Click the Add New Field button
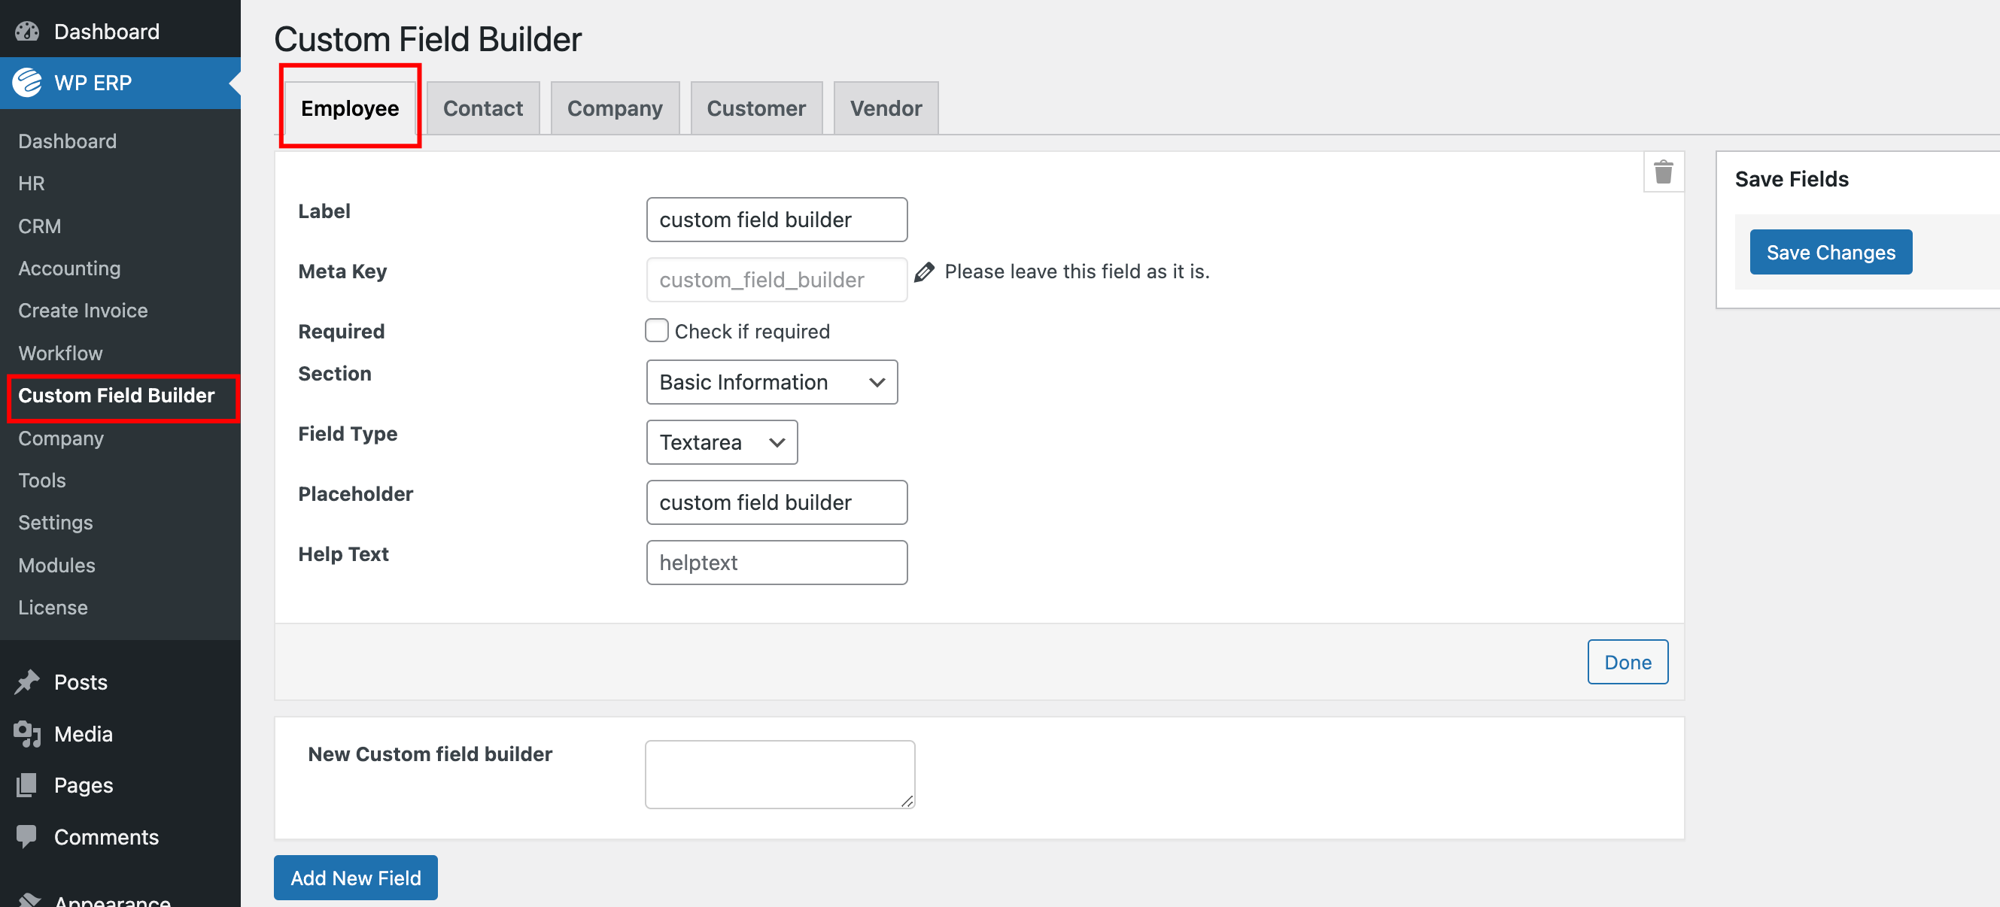This screenshot has width=2000, height=907. click(x=356, y=878)
